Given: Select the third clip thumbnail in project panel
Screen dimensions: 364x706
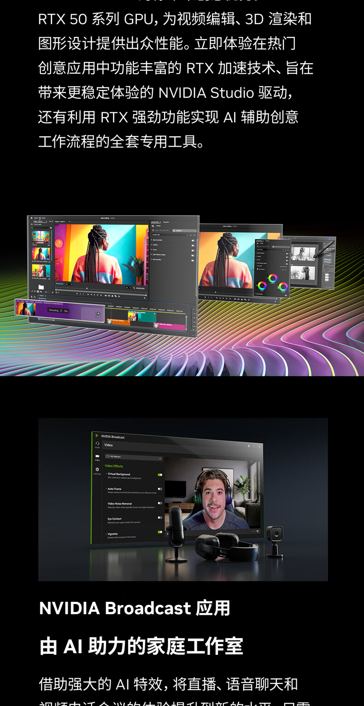Looking at the screenshot, I should coord(41,271).
